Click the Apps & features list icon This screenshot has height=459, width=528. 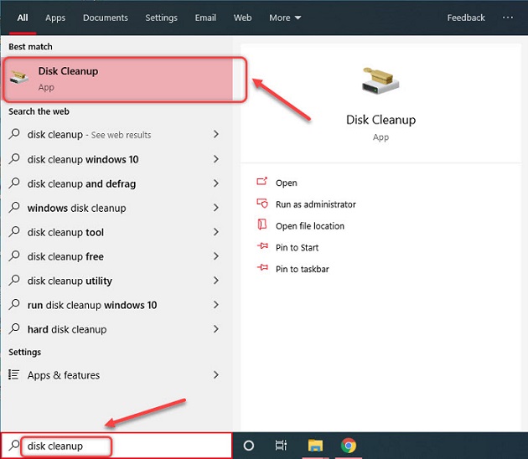click(x=13, y=374)
